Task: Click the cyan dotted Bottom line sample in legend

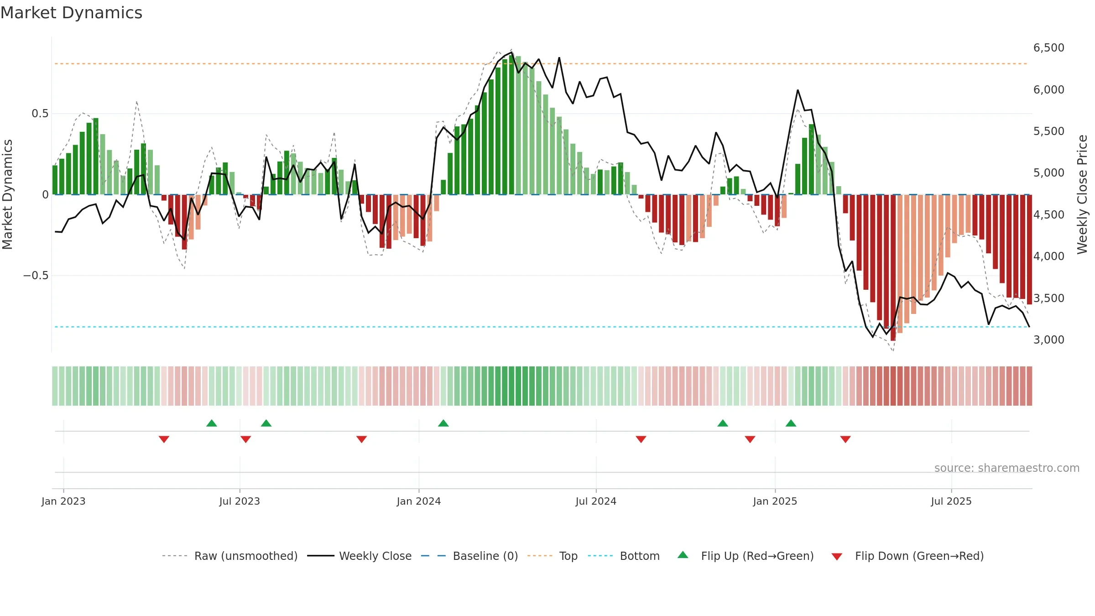Action: pyautogui.click(x=600, y=556)
